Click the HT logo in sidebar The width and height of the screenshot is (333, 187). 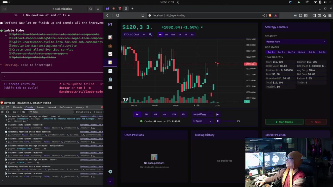[x=110, y=24]
